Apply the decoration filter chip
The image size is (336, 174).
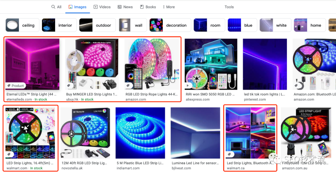pos(170,25)
